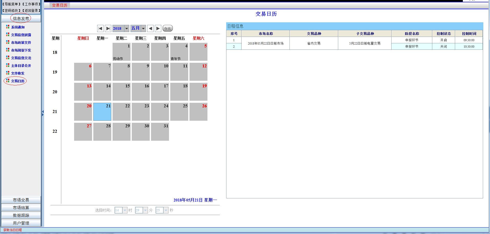Open the 2018 year dropdown
The width and height of the screenshot is (490, 234).
[x=126, y=28]
